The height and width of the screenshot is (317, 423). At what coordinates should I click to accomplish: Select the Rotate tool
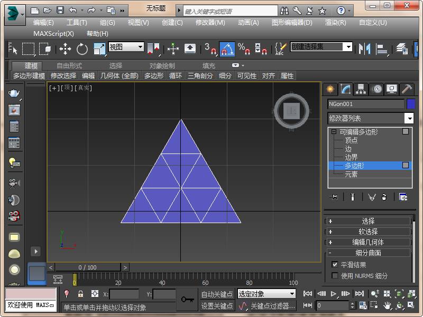pos(82,49)
